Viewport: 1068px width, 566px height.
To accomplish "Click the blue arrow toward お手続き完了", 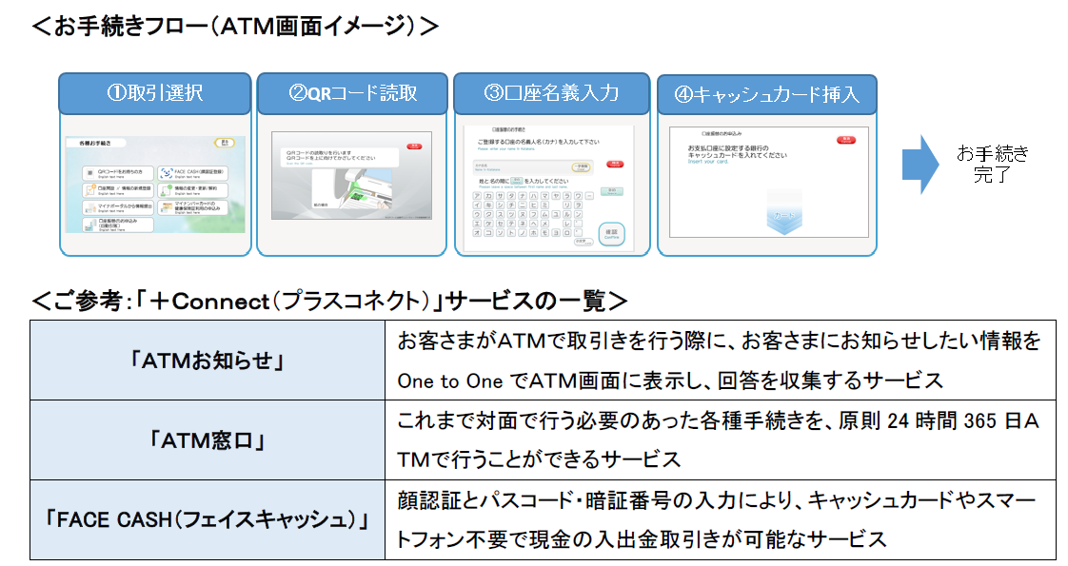I will coord(920,164).
